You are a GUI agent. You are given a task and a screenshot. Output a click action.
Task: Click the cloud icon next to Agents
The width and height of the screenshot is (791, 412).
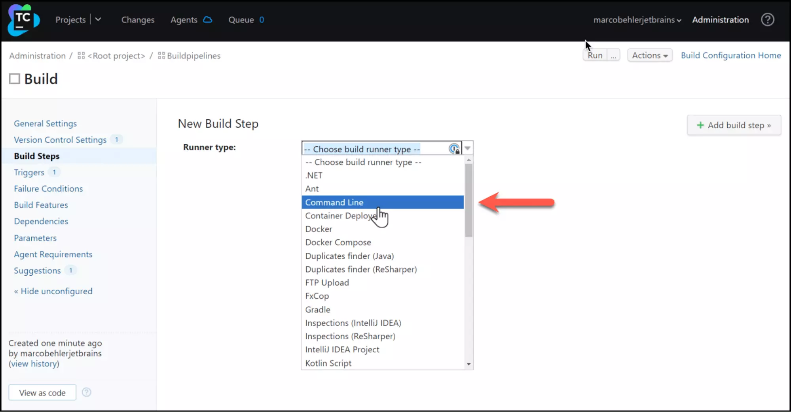point(208,20)
